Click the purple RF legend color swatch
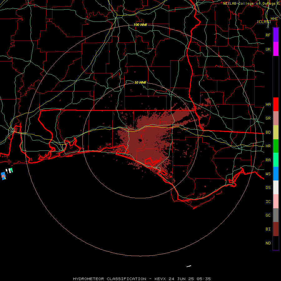281x281 pixels. click(x=276, y=35)
